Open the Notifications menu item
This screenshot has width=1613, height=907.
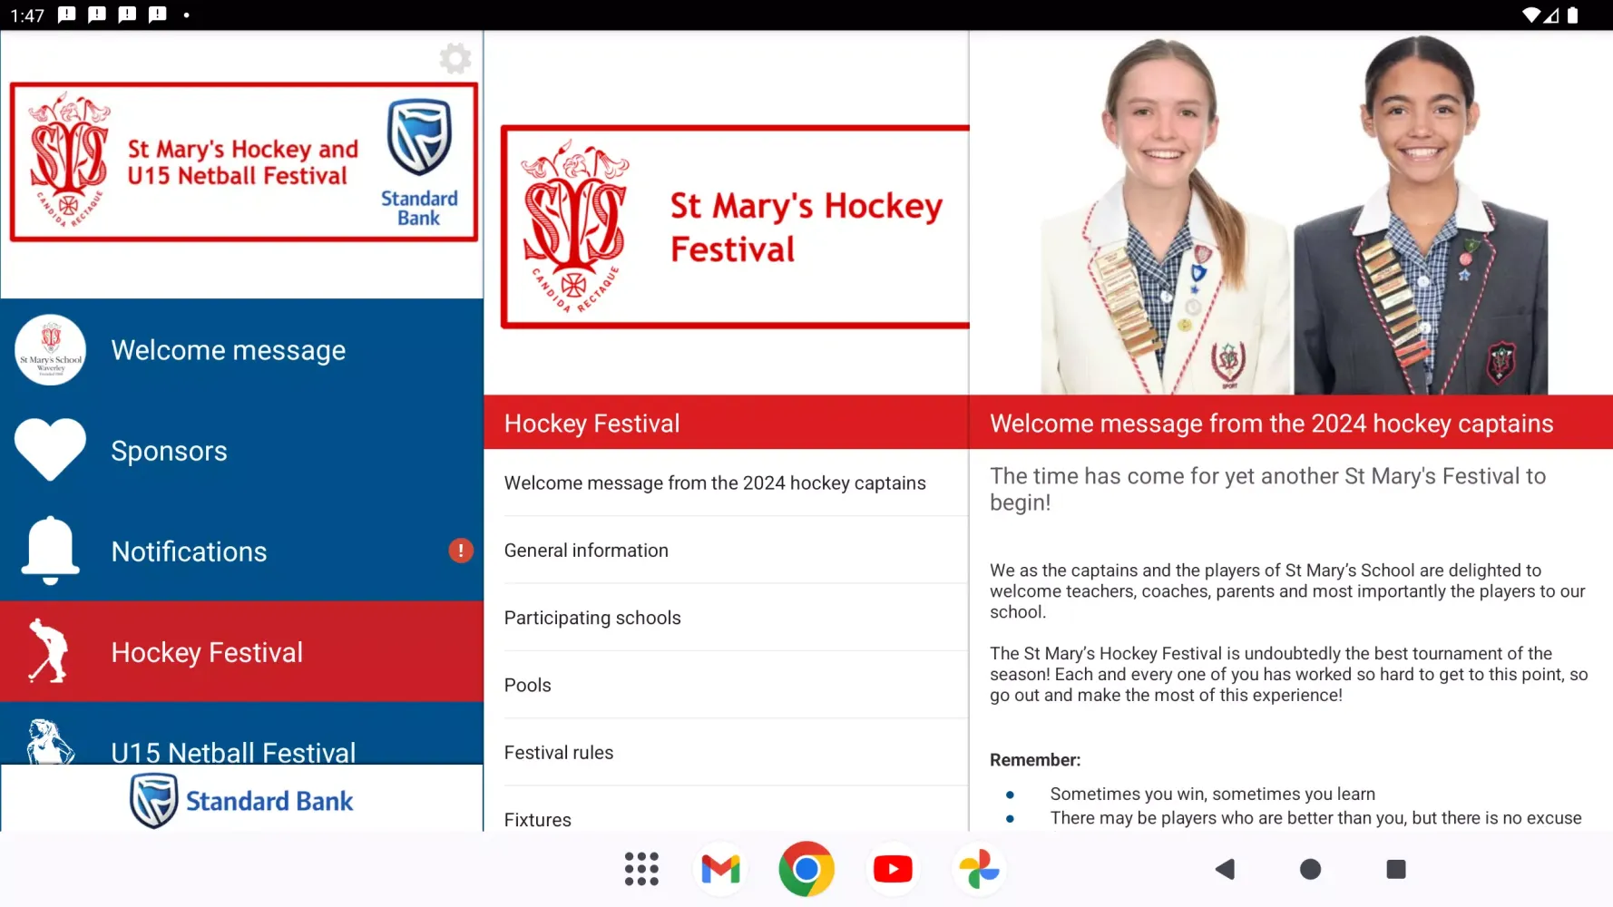241,551
